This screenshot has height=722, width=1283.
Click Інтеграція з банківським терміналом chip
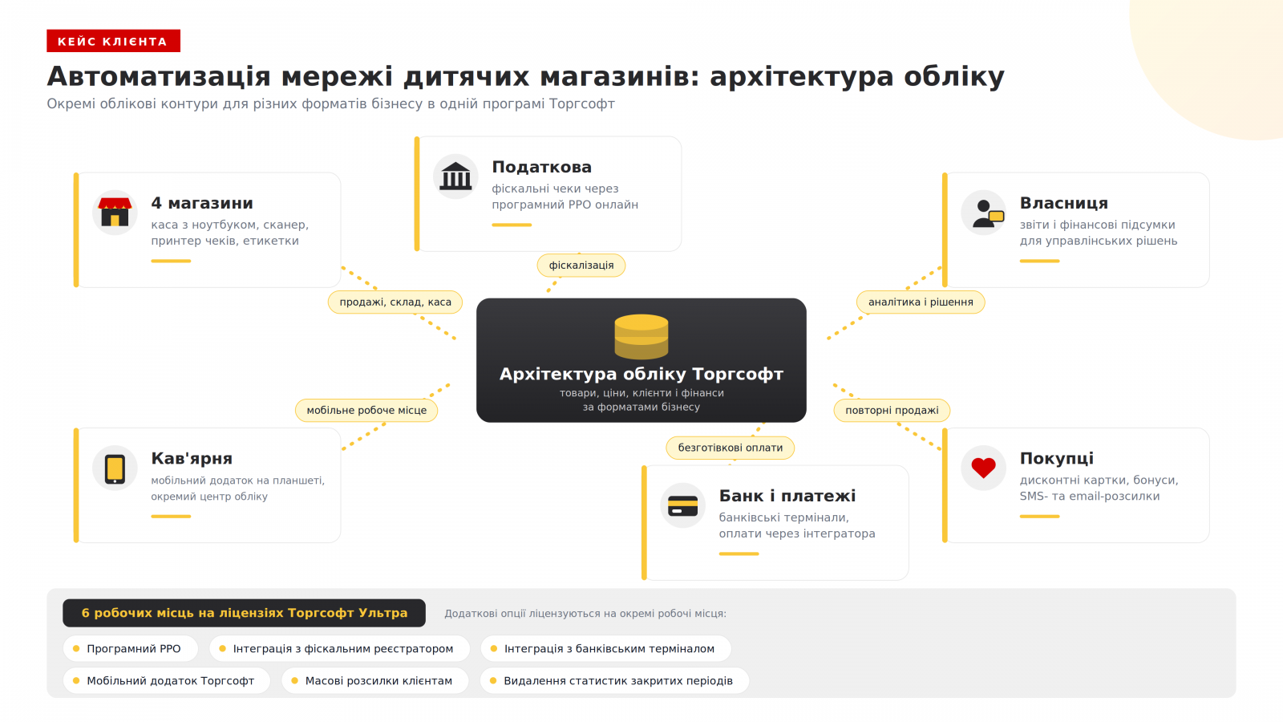tap(605, 649)
